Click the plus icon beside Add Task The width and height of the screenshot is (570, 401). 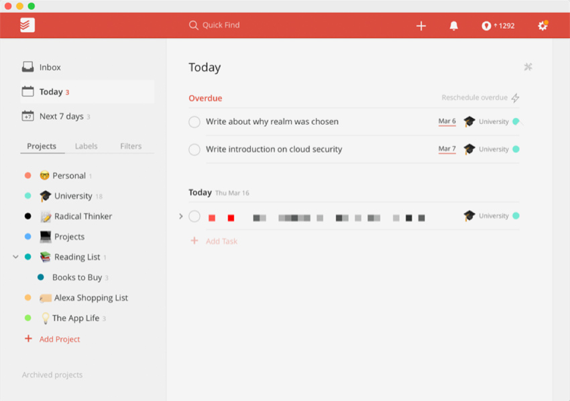point(194,241)
